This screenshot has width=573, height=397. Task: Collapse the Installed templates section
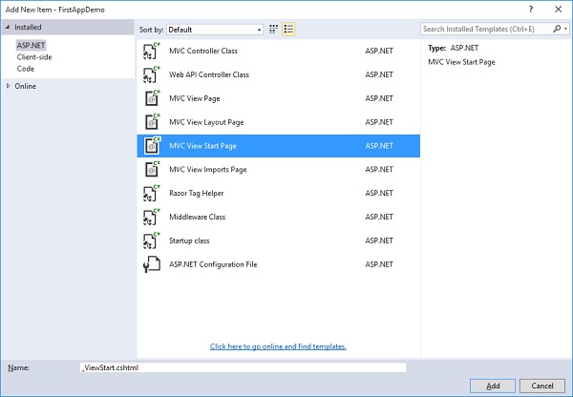click(x=9, y=30)
